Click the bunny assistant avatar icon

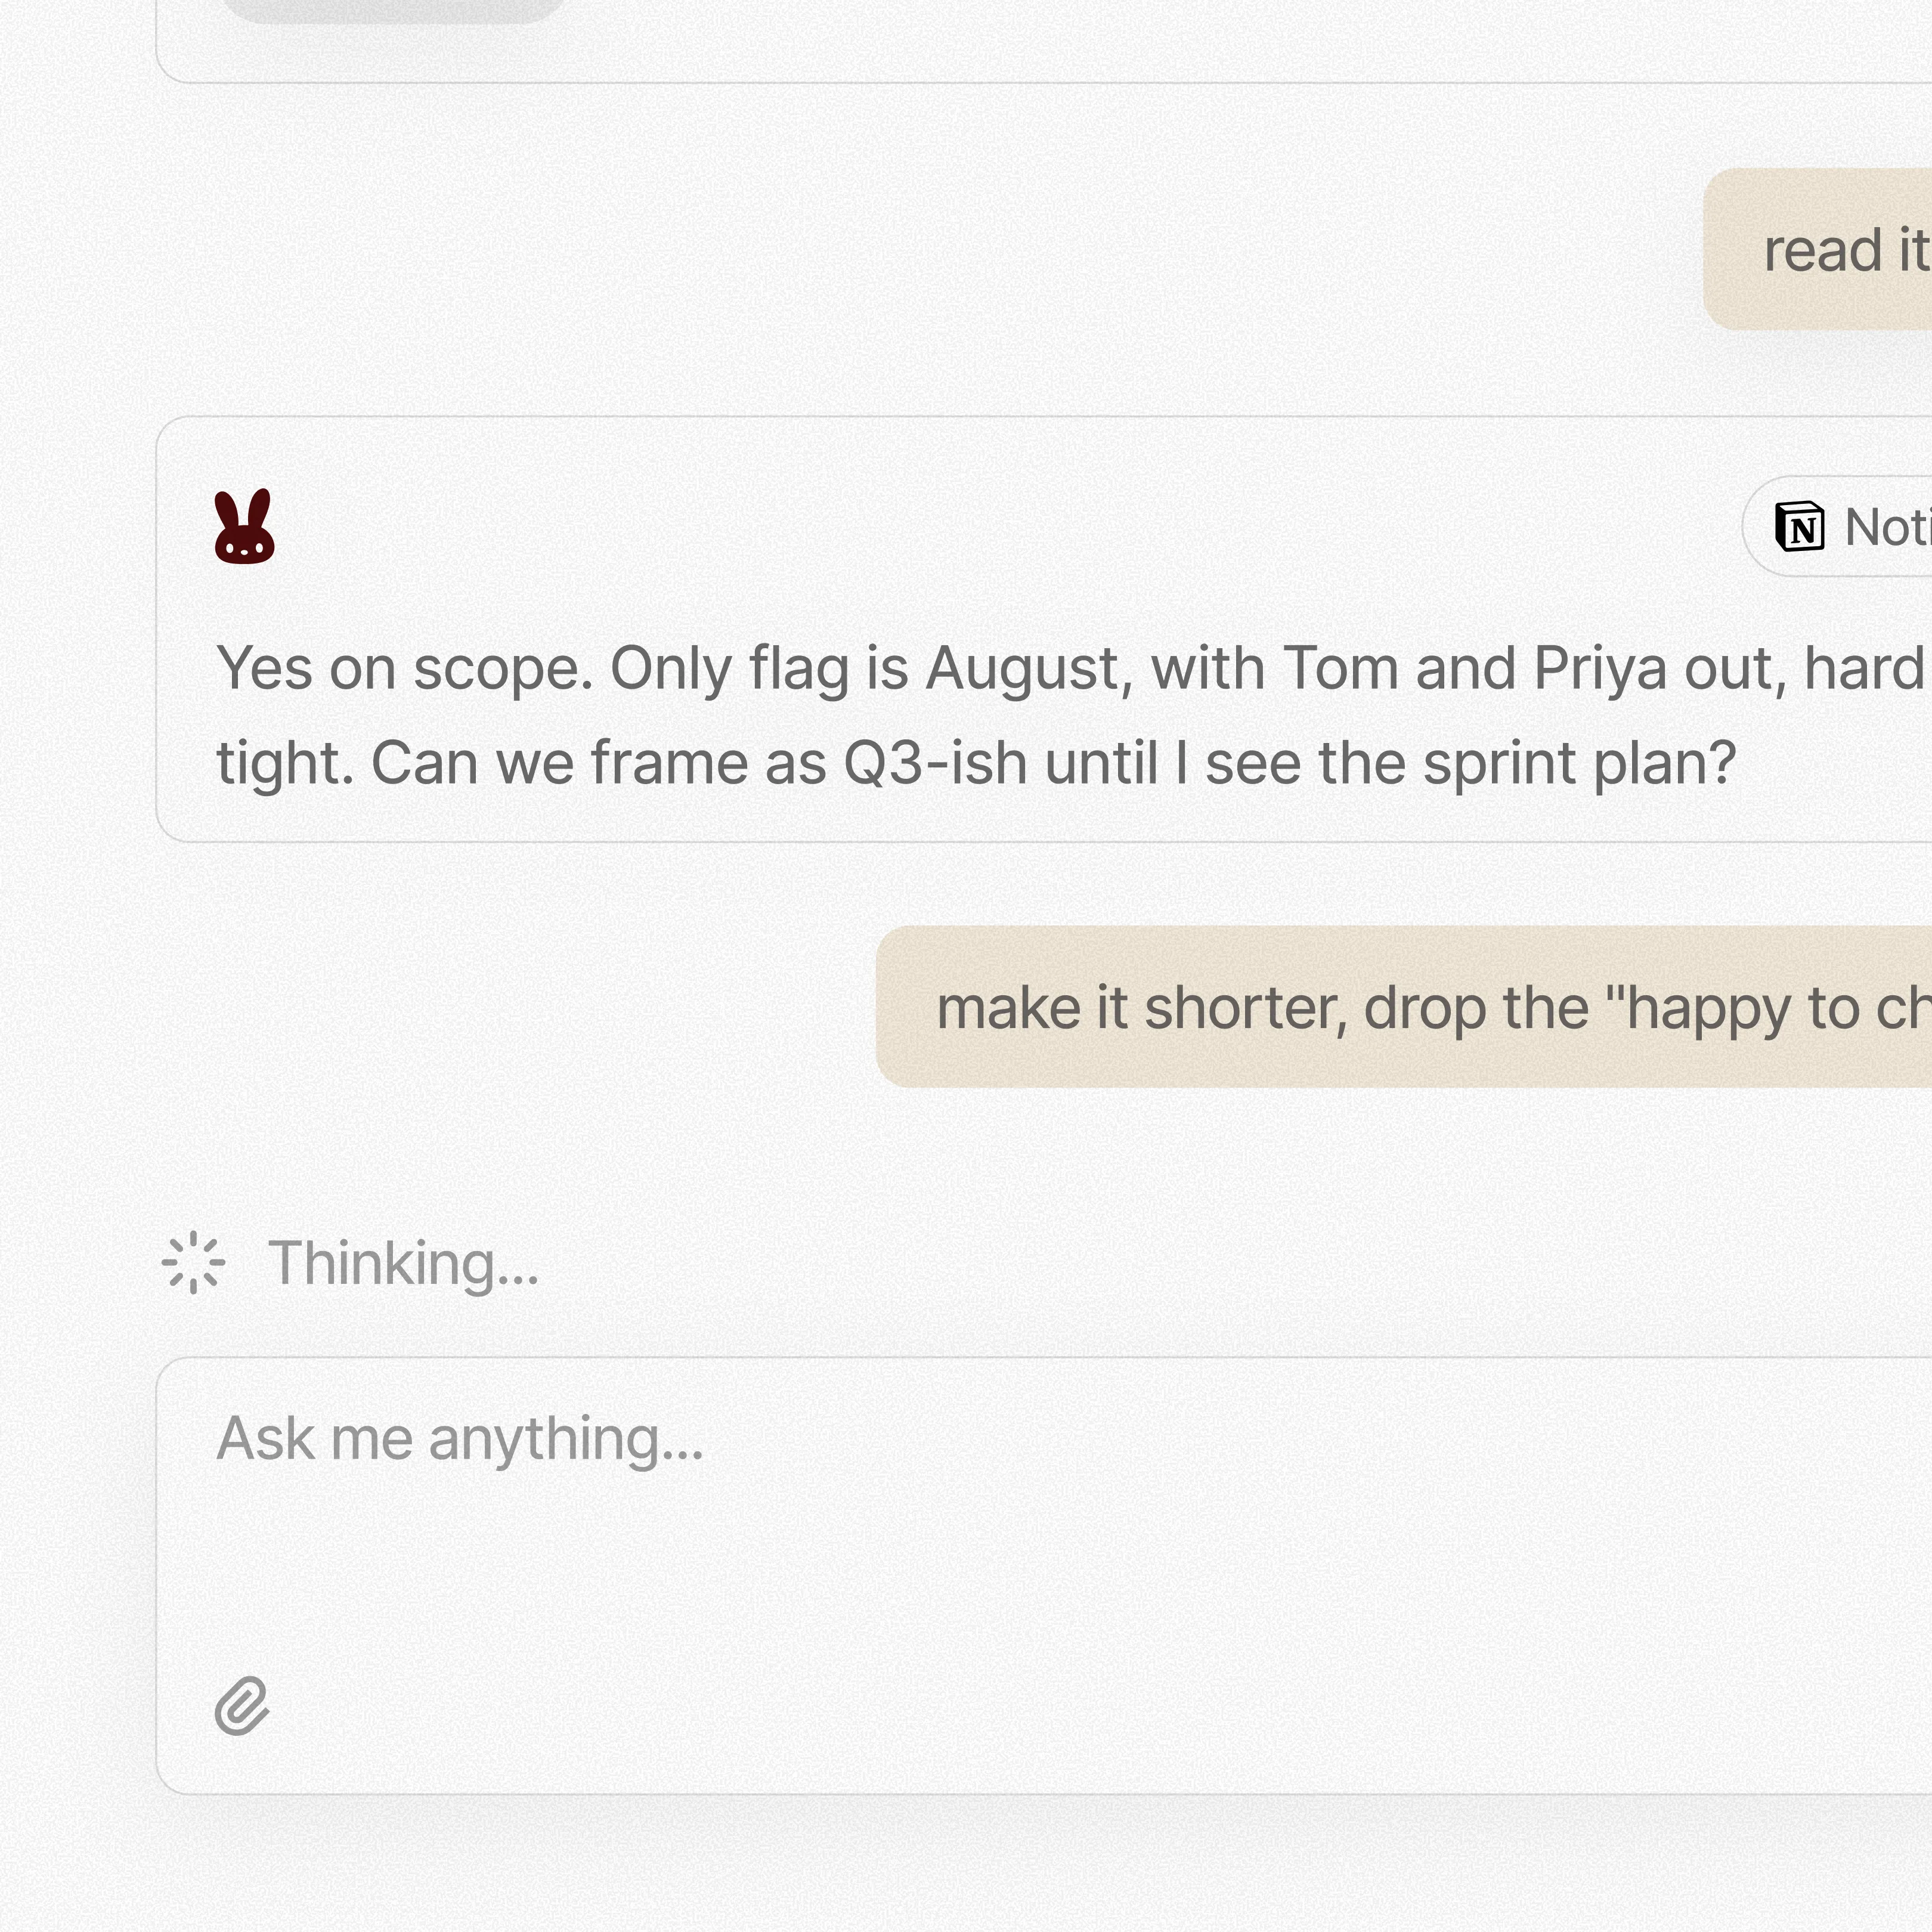(245, 526)
